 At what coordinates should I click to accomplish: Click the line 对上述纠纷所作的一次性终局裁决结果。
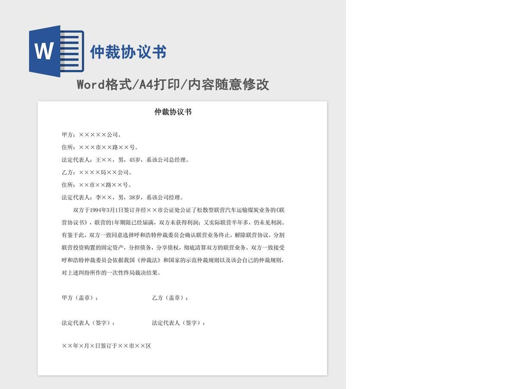coord(112,273)
